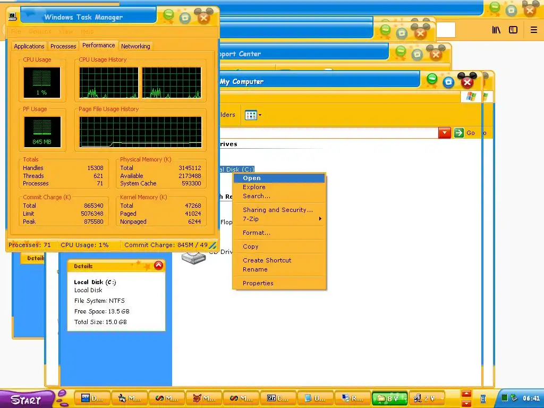Choose Format... from the context menu
This screenshot has width=544, height=408.
tap(279, 233)
